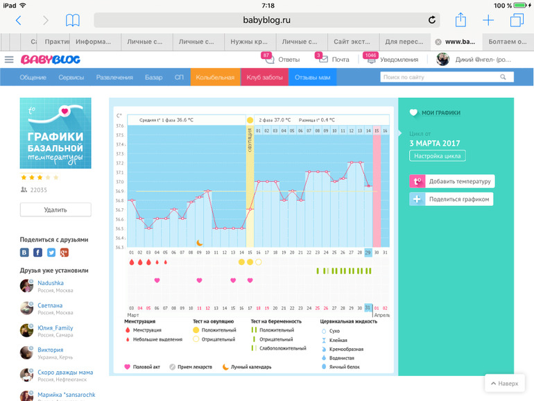Screen dimensions: 534x401
Task: Open Почта inbox
Action: [x=333, y=60]
